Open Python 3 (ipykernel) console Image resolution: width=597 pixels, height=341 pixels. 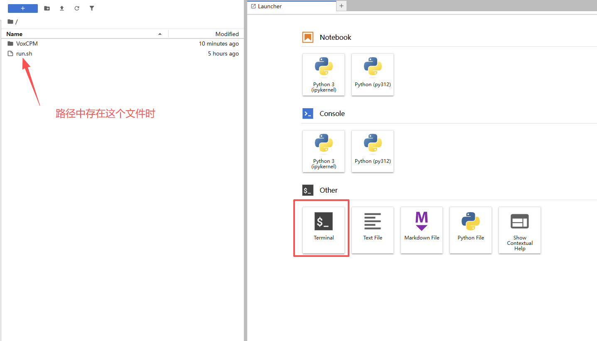324,151
